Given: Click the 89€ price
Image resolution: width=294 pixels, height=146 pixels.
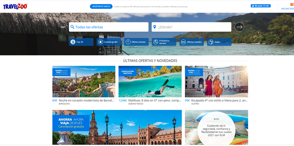Looking at the screenshot, I should 55,100.
